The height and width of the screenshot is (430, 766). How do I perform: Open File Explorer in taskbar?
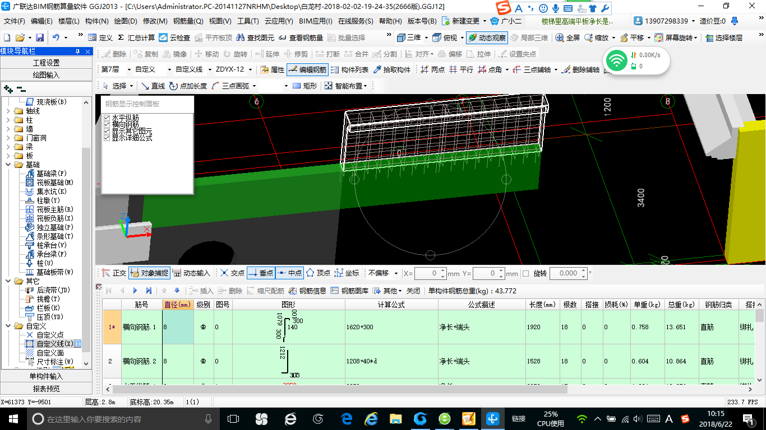tap(396, 418)
